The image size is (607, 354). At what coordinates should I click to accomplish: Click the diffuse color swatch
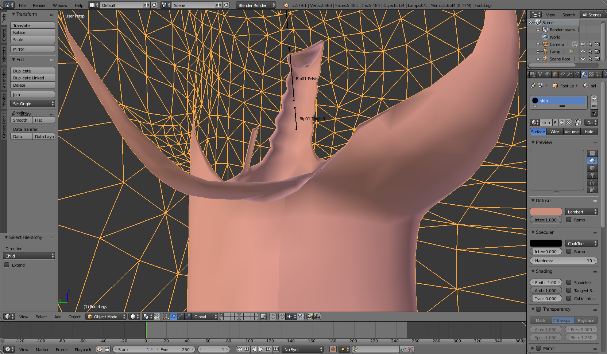(546, 212)
